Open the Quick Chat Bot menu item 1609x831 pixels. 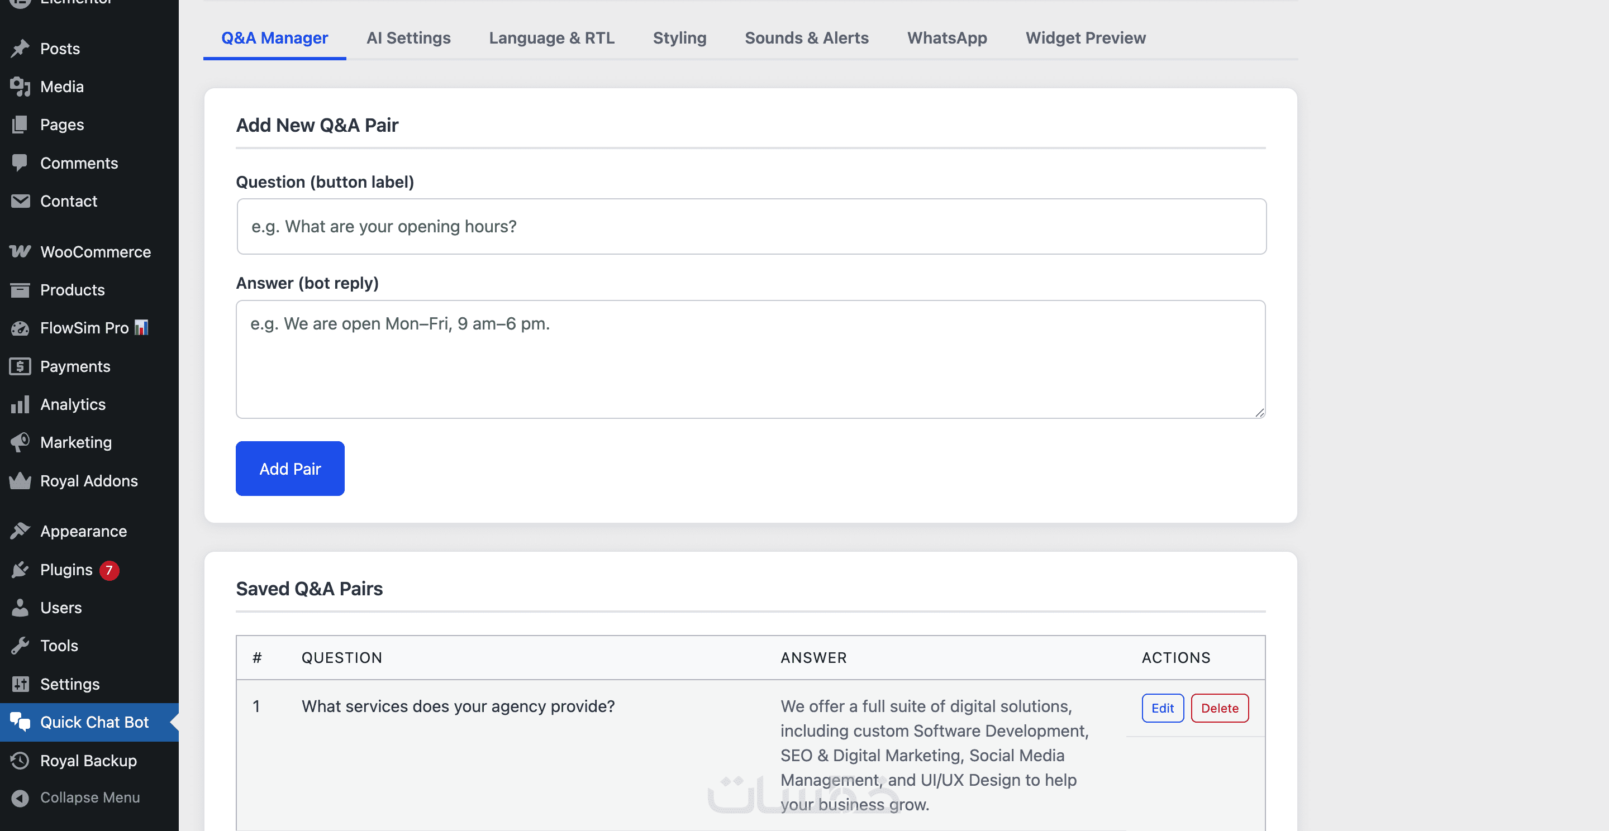[94, 722]
